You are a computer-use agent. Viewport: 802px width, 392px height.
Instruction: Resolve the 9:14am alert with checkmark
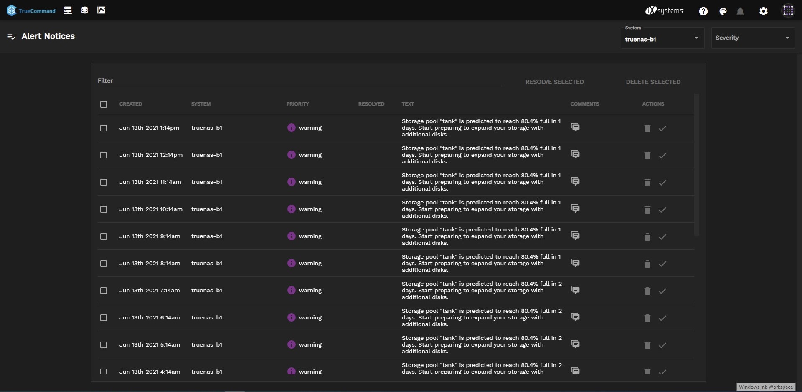(x=662, y=237)
